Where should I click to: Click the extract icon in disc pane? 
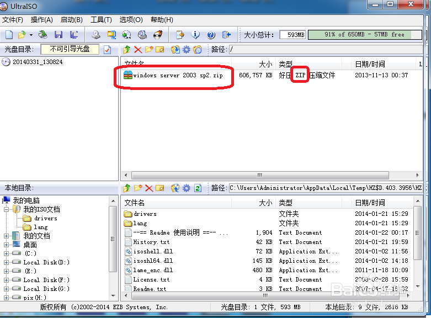(x=175, y=50)
